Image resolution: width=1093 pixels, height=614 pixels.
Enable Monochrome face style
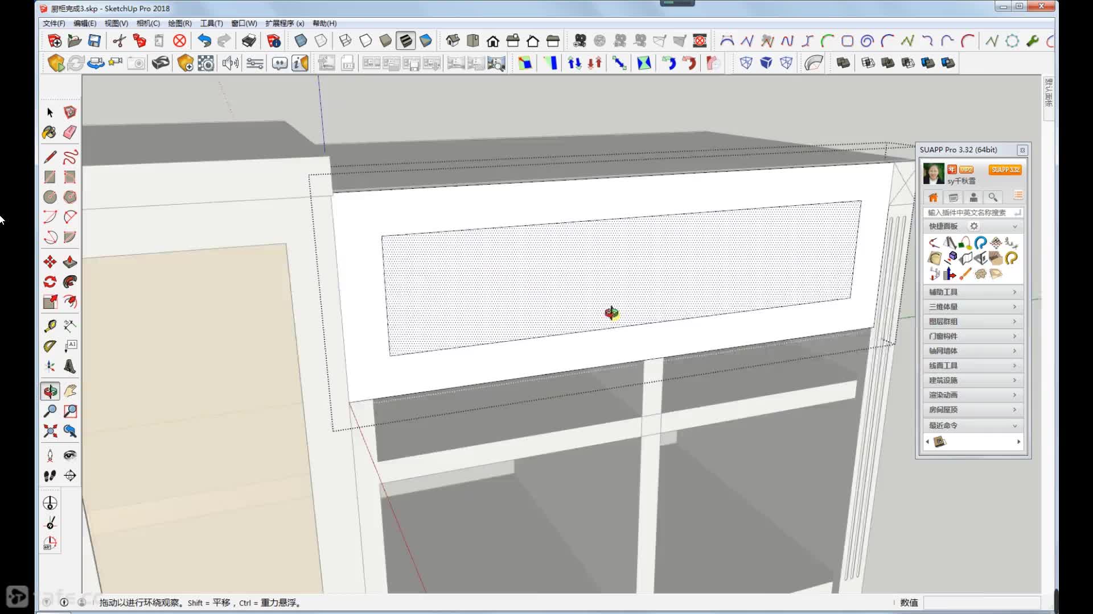[x=426, y=41]
